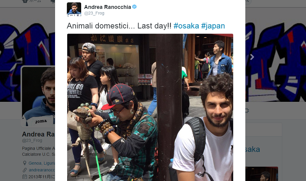Click the @23_Frog handle in the tweet

pyautogui.click(x=94, y=13)
